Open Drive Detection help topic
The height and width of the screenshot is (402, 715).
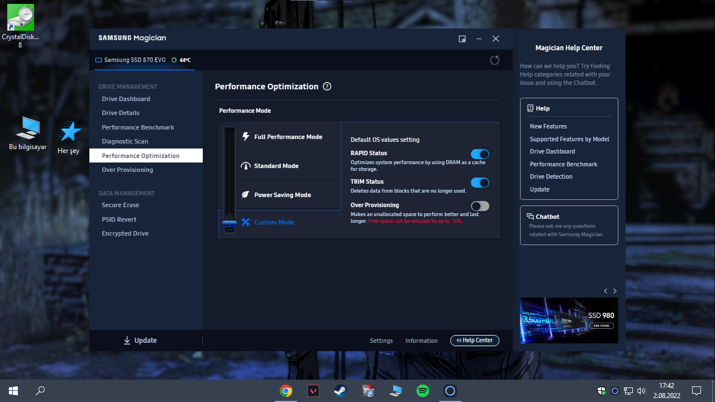pyautogui.click(x=551, y=176)
